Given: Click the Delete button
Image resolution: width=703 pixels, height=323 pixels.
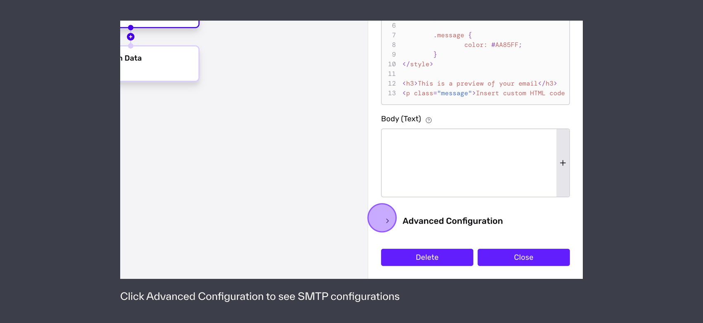Looking at the screenshot, I should [x=427, y=257].
